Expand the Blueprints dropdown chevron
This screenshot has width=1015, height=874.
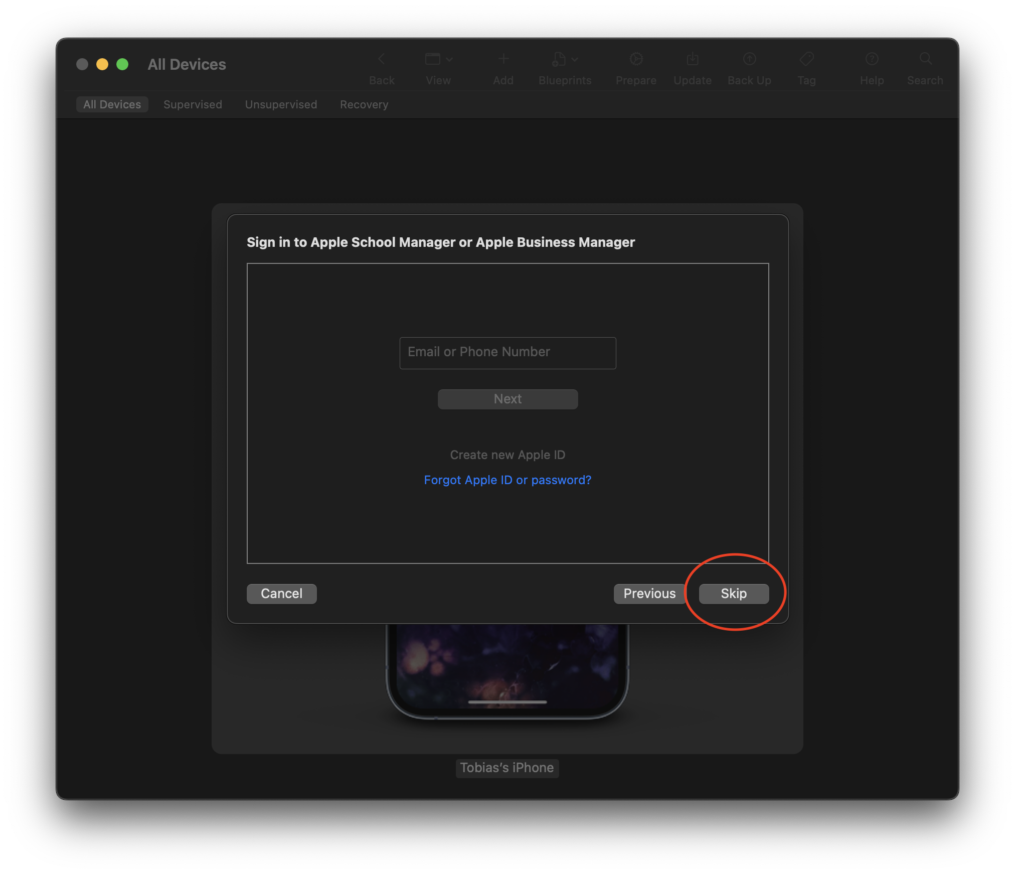click(x=576, y=59)
